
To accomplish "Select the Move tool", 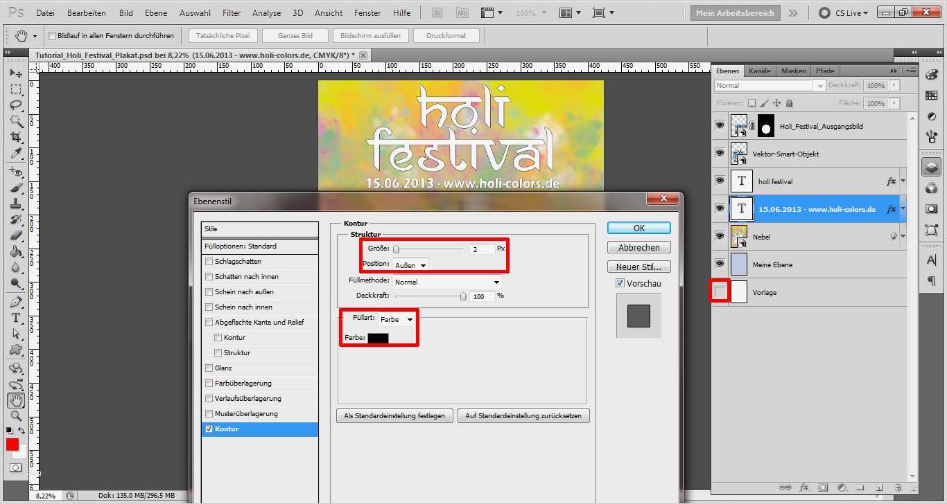I will [16, 73].
